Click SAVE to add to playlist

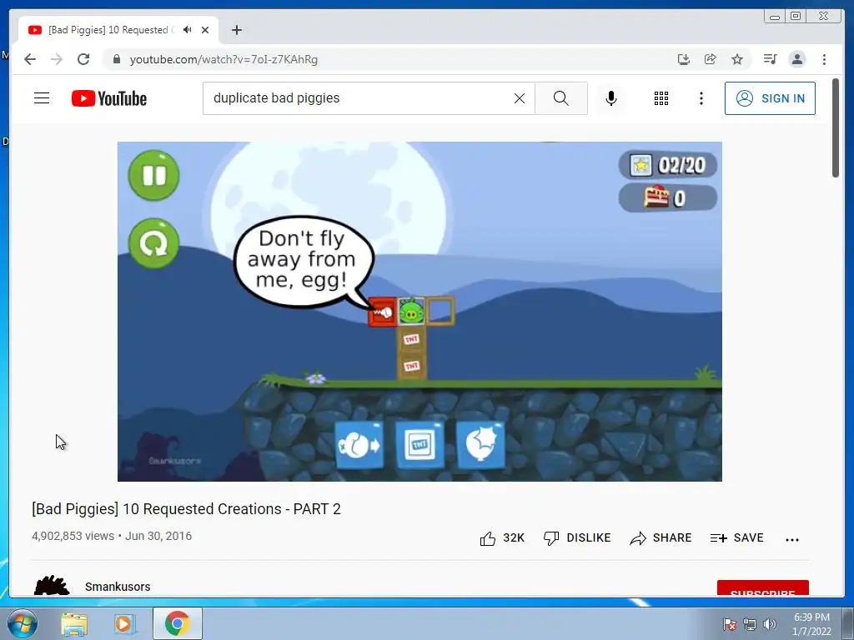[x=736, y=538]
